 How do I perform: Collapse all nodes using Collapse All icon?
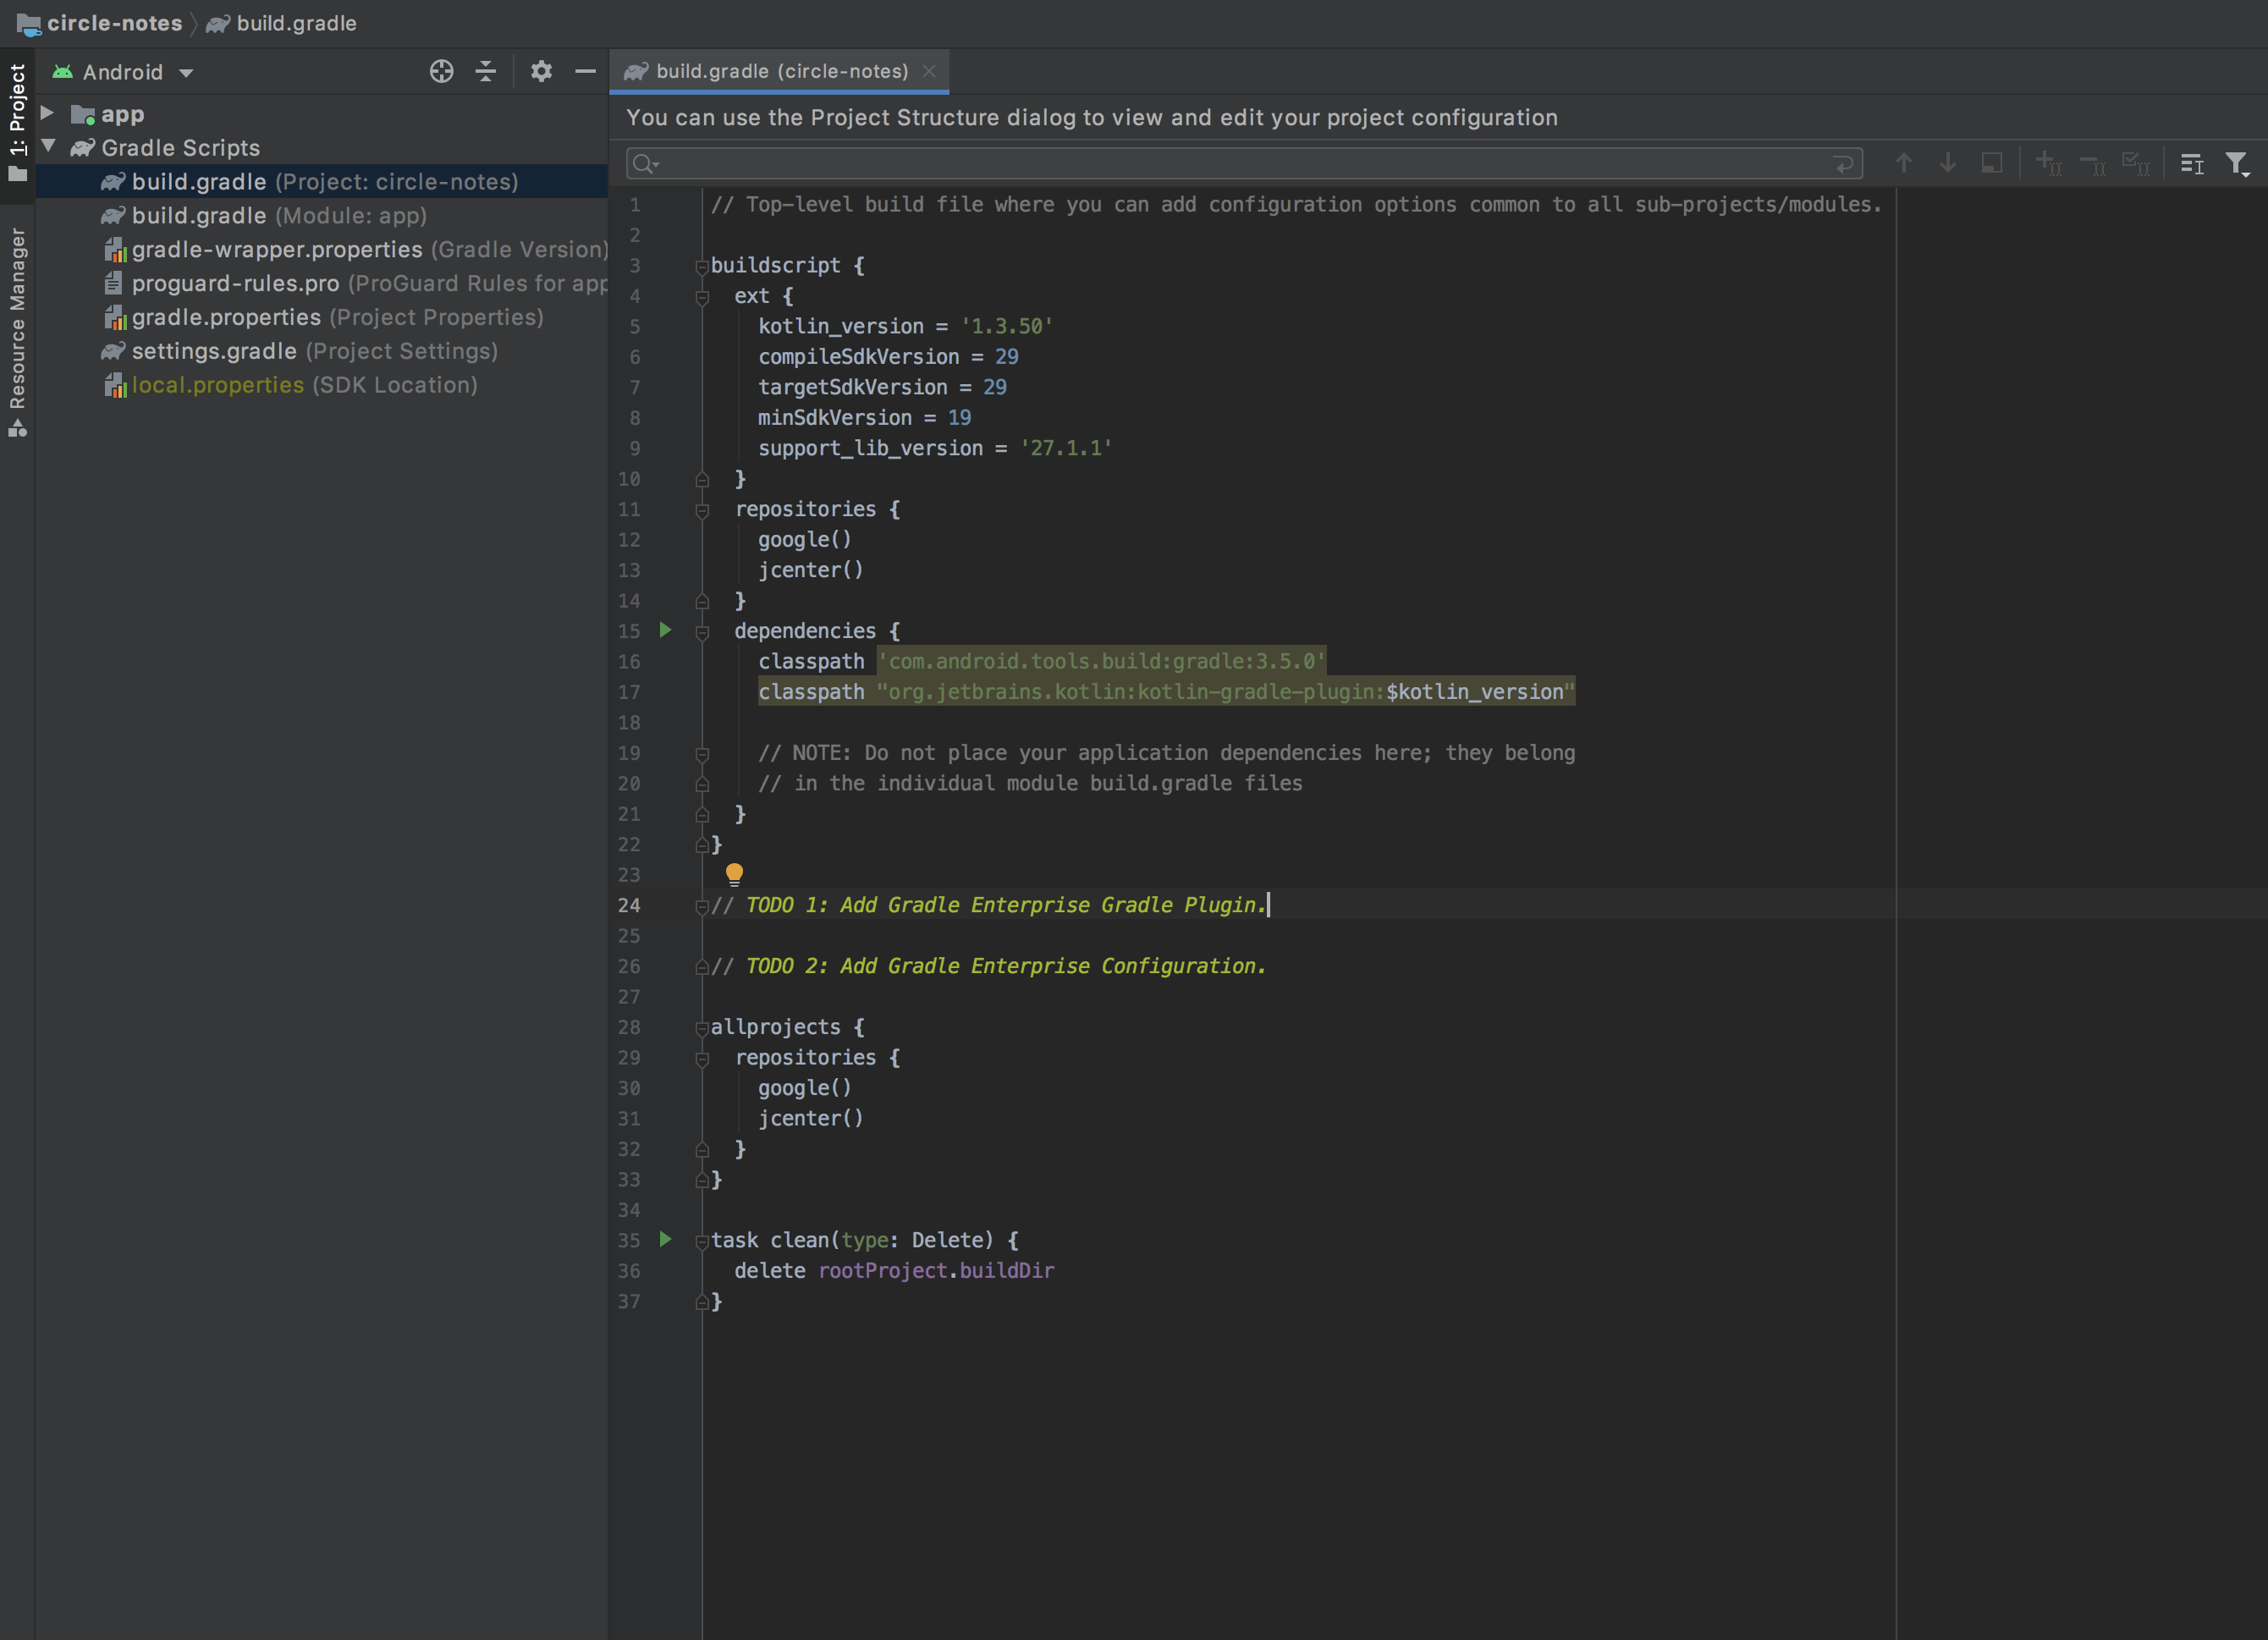[x=485, y=71]
